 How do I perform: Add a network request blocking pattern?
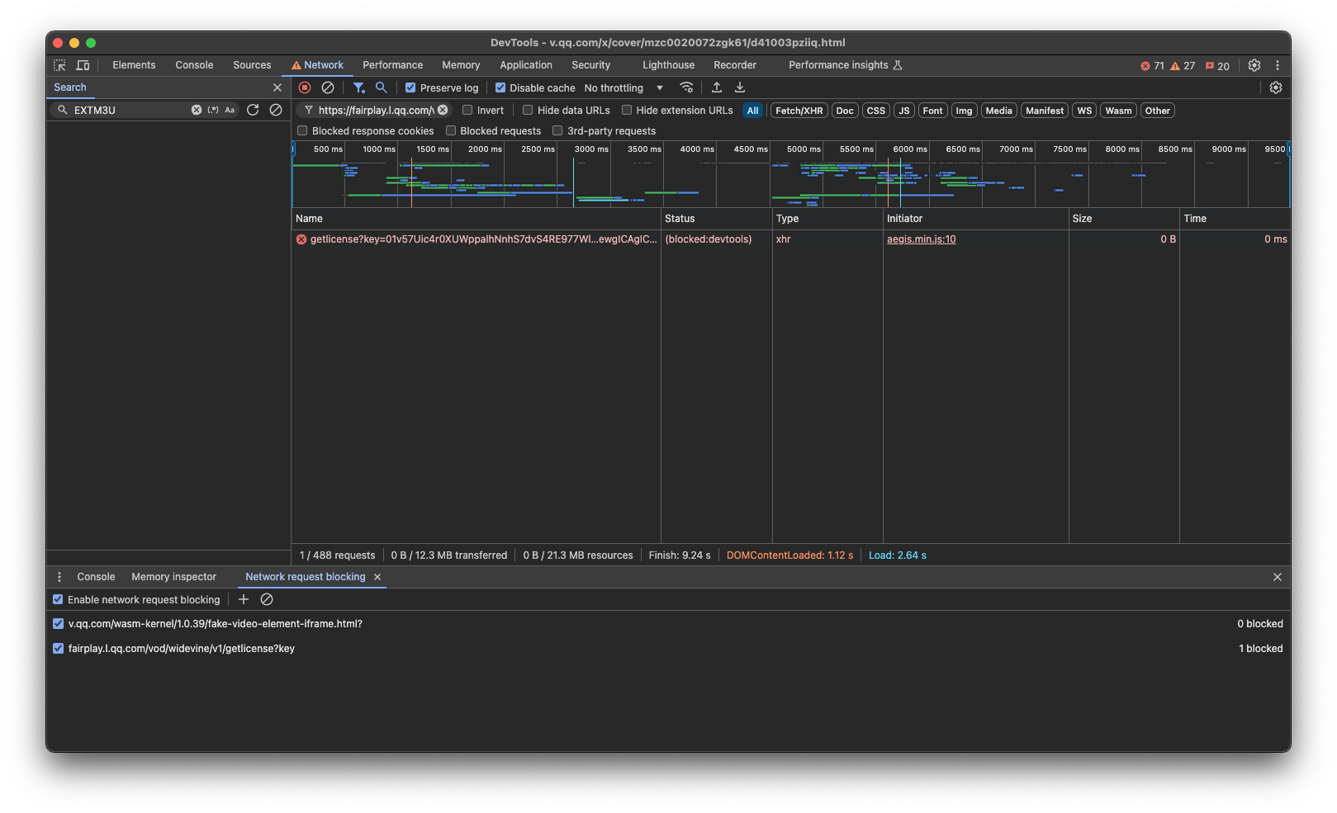point(244,599)
